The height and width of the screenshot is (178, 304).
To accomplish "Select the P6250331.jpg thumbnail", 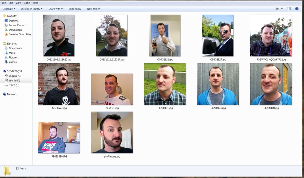I will click(x=165, y=84).
